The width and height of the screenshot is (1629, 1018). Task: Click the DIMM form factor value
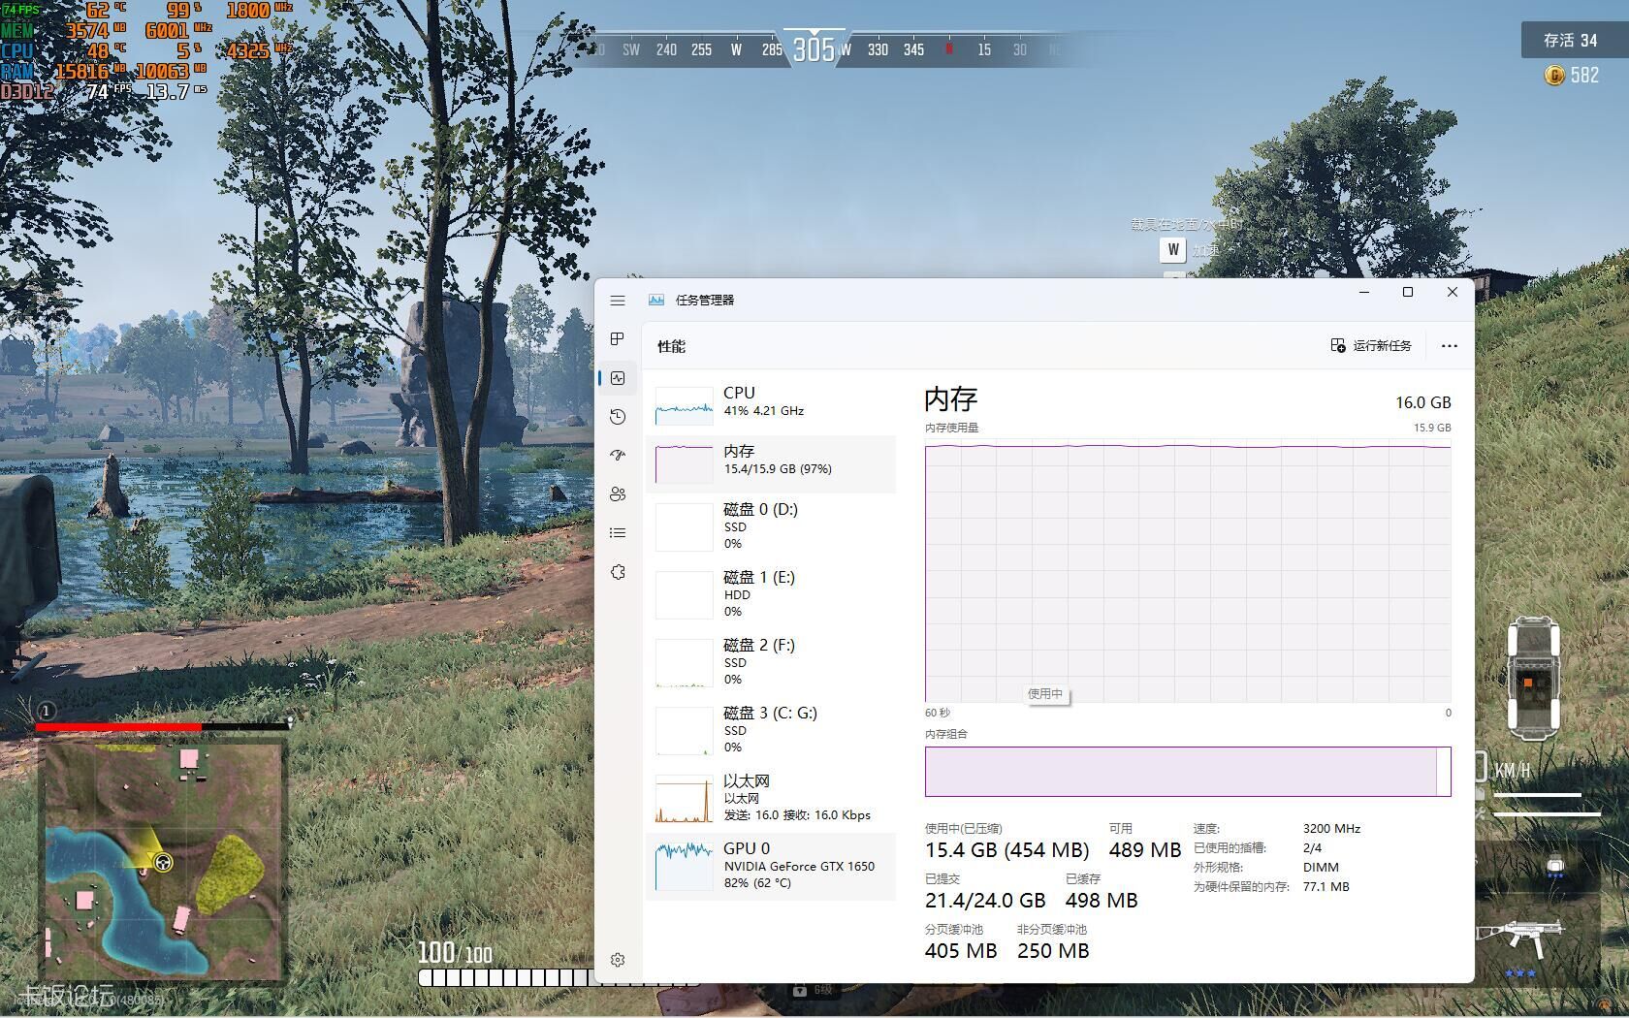pyautogui.click(x=1321, y=868)
